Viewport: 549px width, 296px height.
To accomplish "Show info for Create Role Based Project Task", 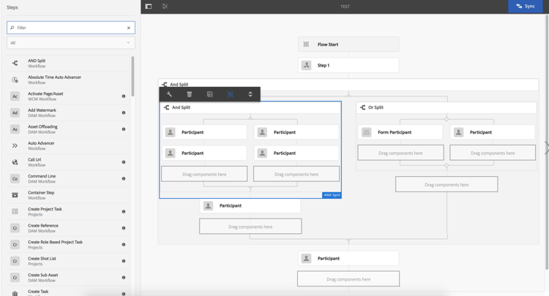I will click(124, 244).
